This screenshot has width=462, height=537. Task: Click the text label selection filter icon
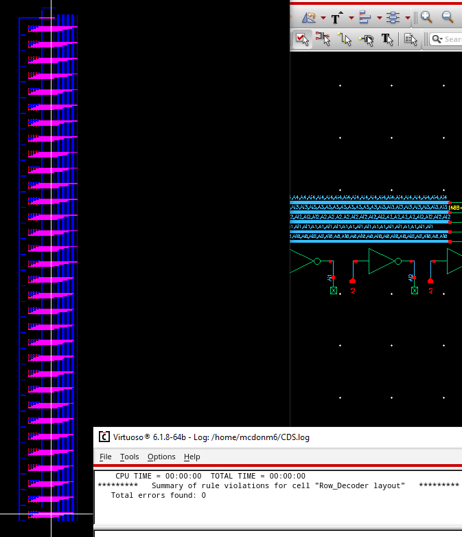(387, 39)
